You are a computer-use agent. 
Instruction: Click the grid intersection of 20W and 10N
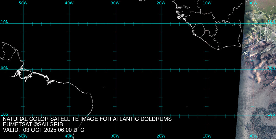161,24
